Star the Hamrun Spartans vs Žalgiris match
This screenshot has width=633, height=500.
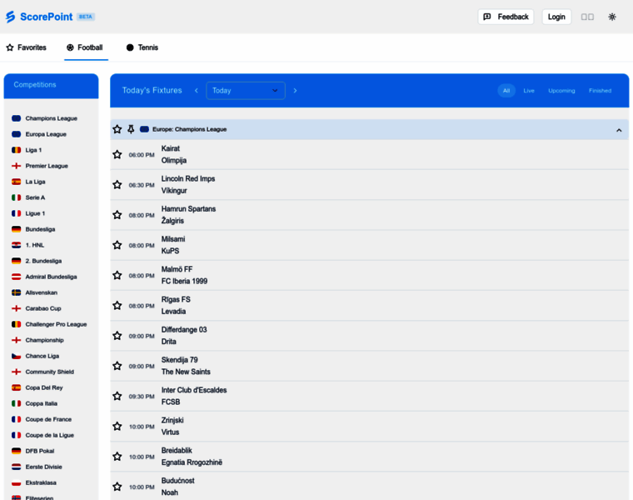[x=117, y=215]
